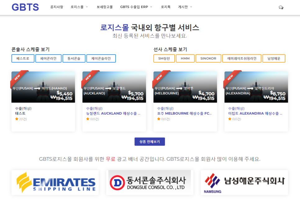300x208 pixels.
Task: Click the 상품 전체보기 button
Action: (150, 142)
